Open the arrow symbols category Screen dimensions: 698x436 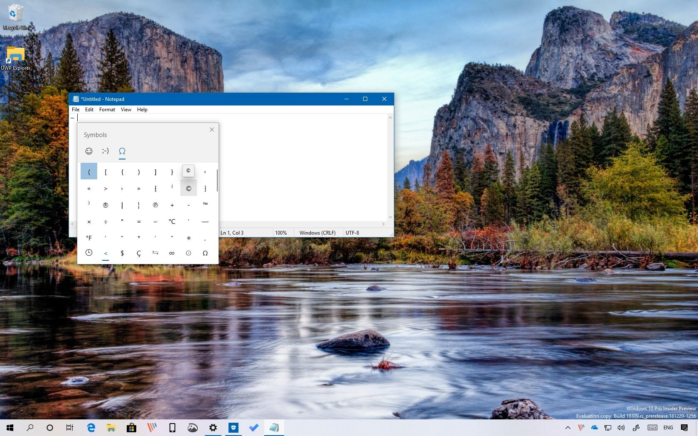pyautogui.click(x=155, y=253)
